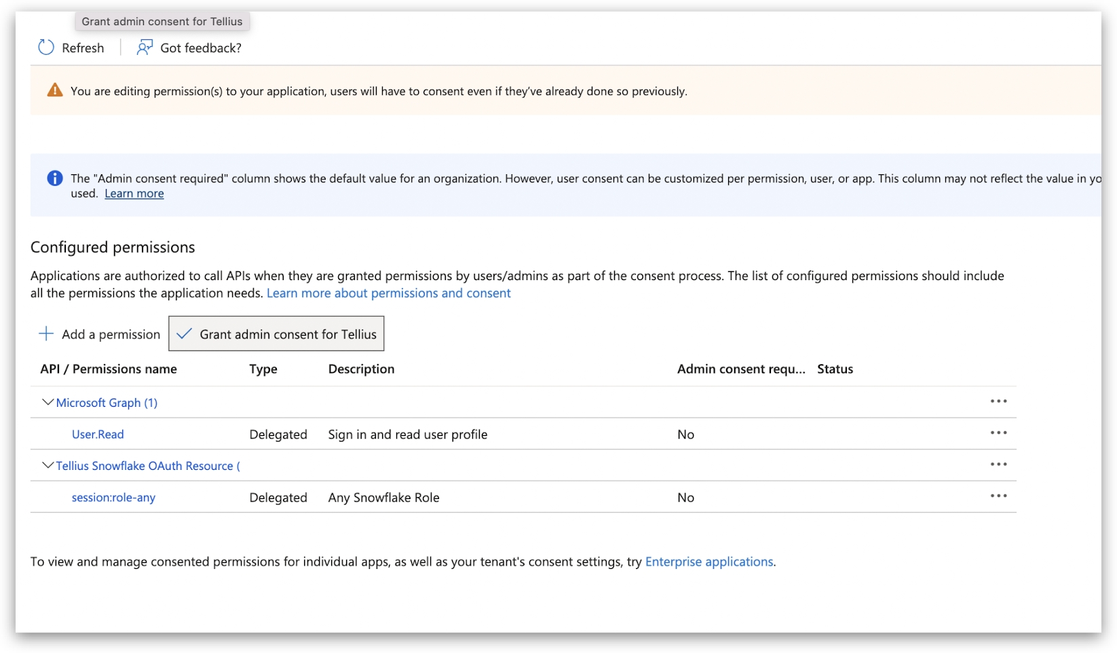Click the Refresh circular arrow icon
This screenshot has height=653, width=1117.
click(46, 47)
